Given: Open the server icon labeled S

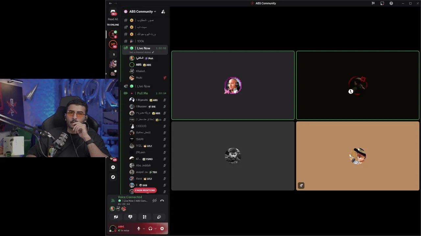Looking at the screenshot, I should [114, 54].
